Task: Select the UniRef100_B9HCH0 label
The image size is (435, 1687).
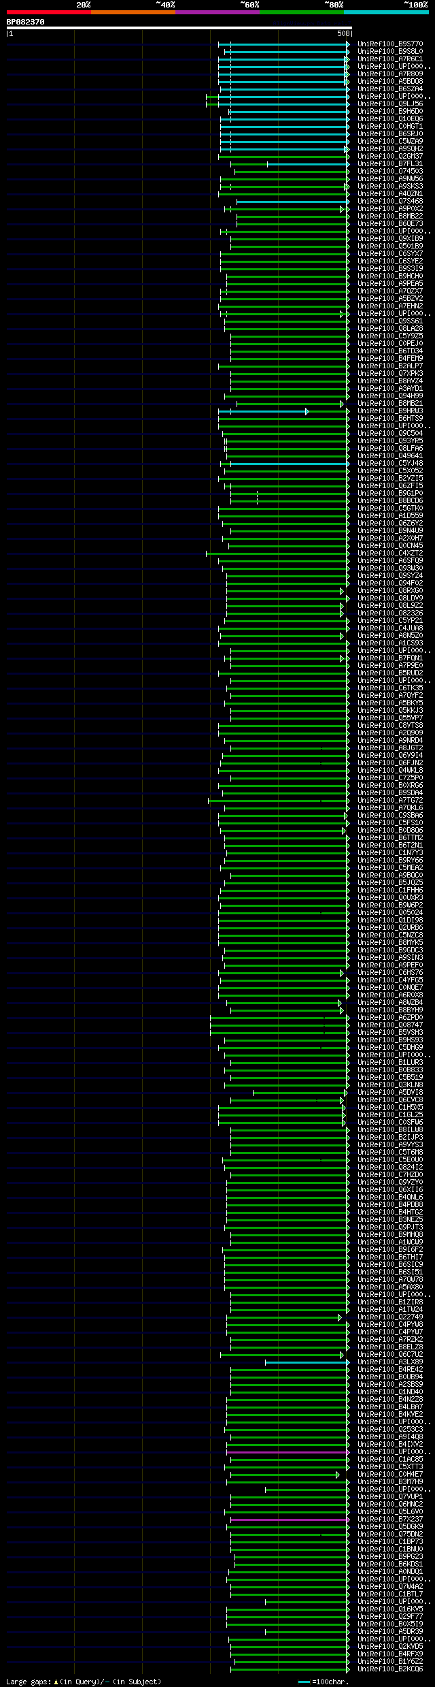Action: (390, 276)
